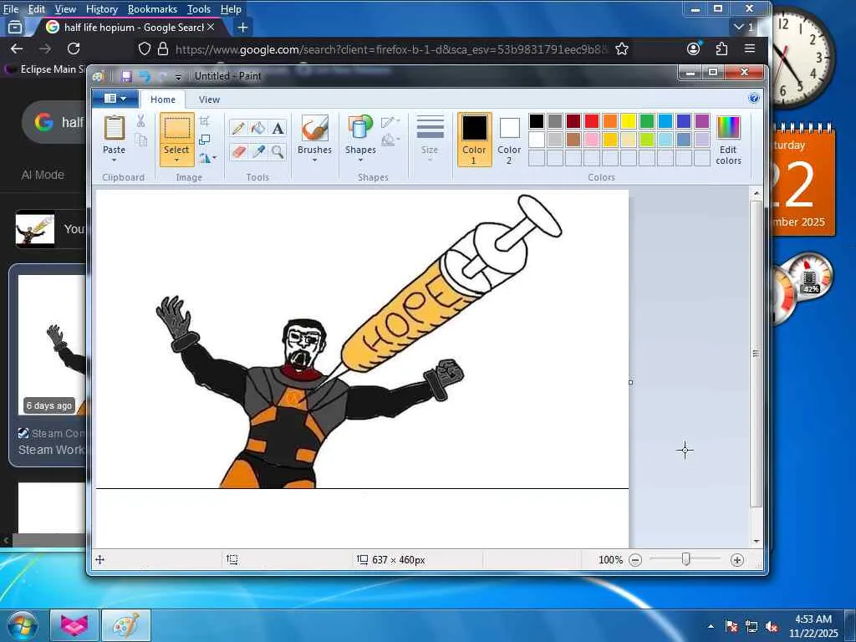Select the Pencil tool in Paint

[238, 128]
